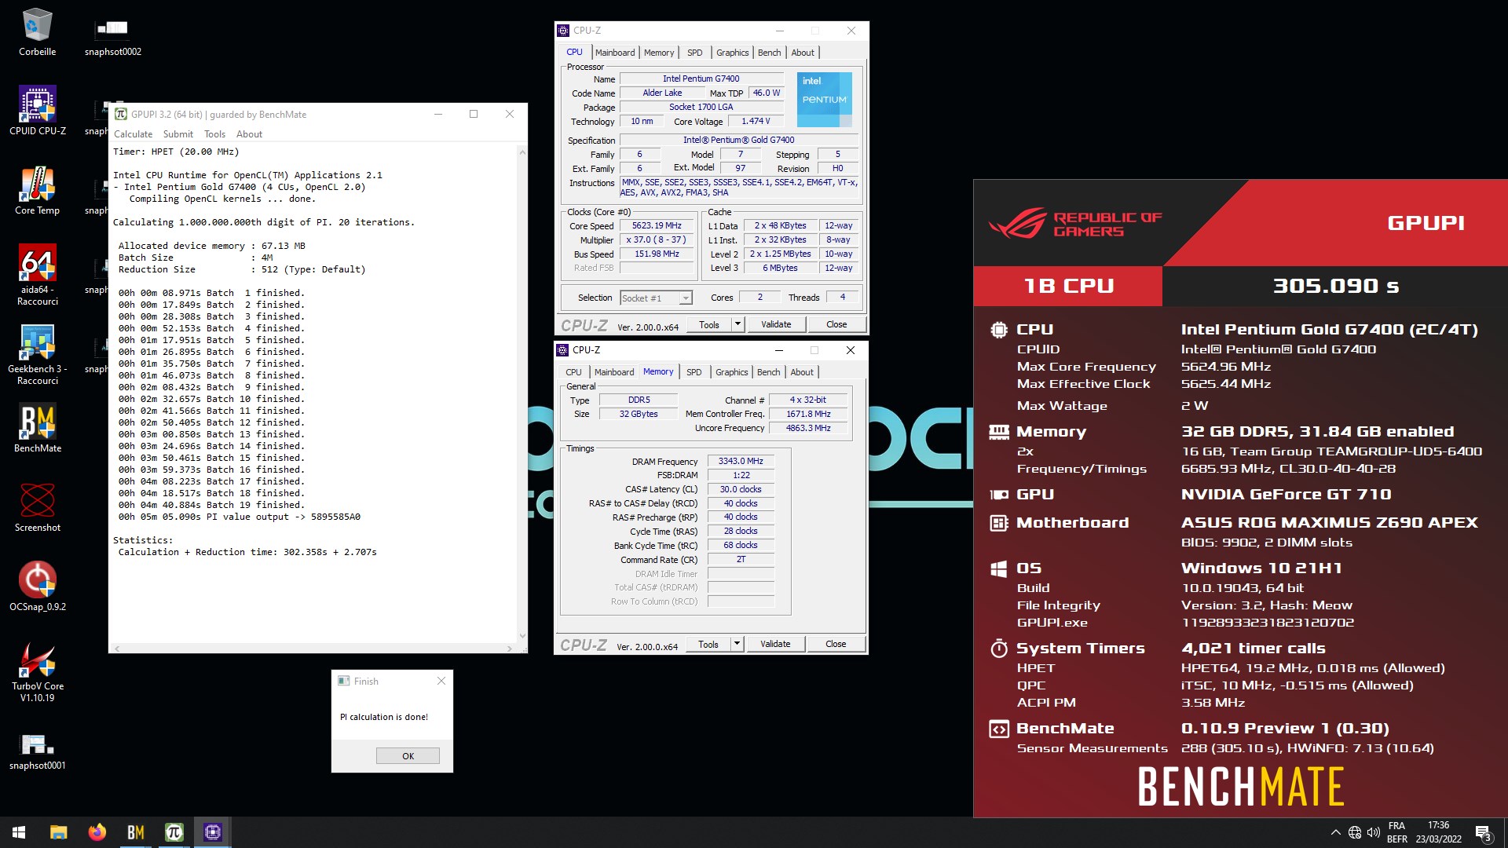Viewport: 1508px width, 848px height.
Task: Launch BenchMate desktop icon
Action: pyautogui.click(x=37, y=429)
